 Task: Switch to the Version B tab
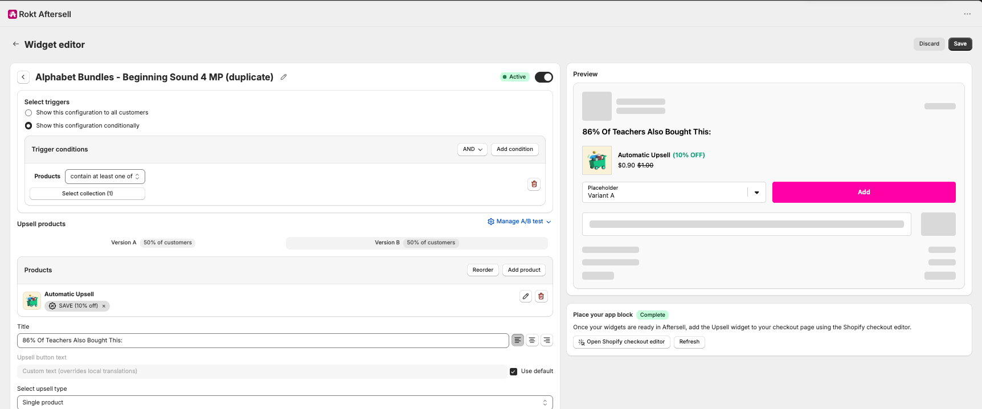click(416, 243)
